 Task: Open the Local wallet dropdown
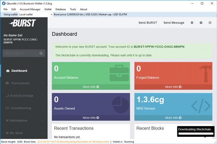[x=36, y=15]
